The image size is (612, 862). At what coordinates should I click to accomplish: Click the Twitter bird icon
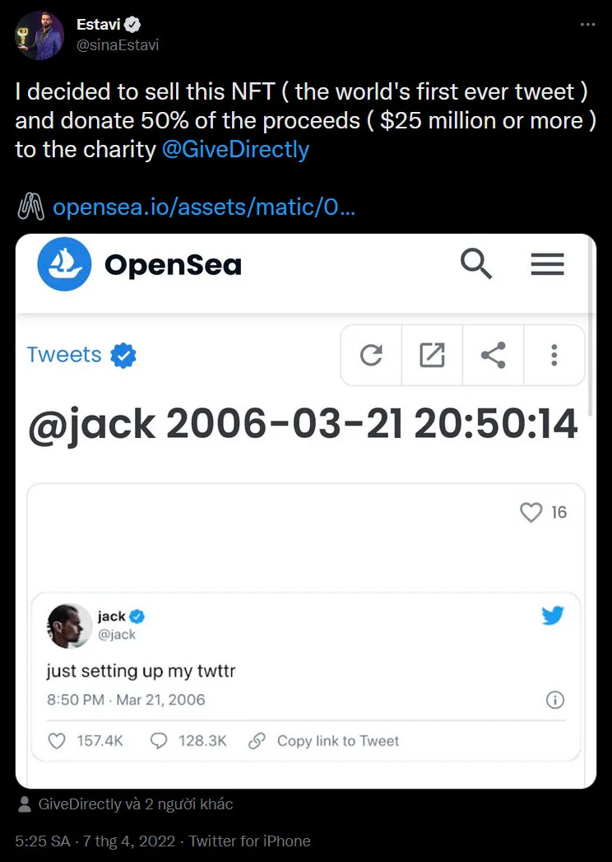(553, 616)
